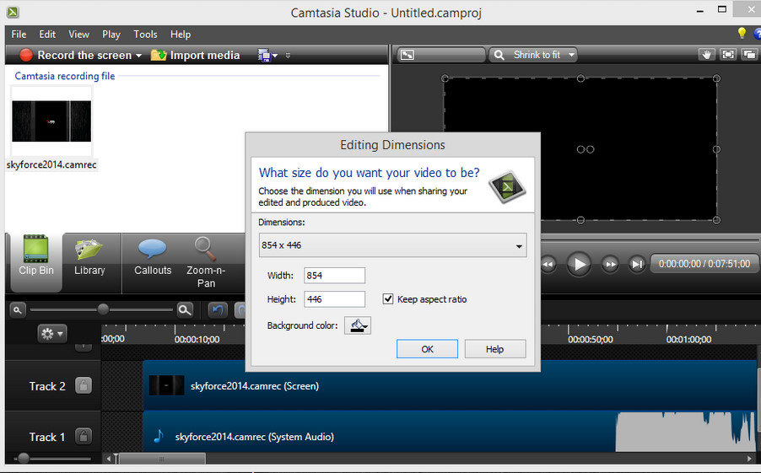Viewport: 761px width, 473px height.
Task: Click OK in Editing Dimensions dialog
Action: (x=427, y=349)
